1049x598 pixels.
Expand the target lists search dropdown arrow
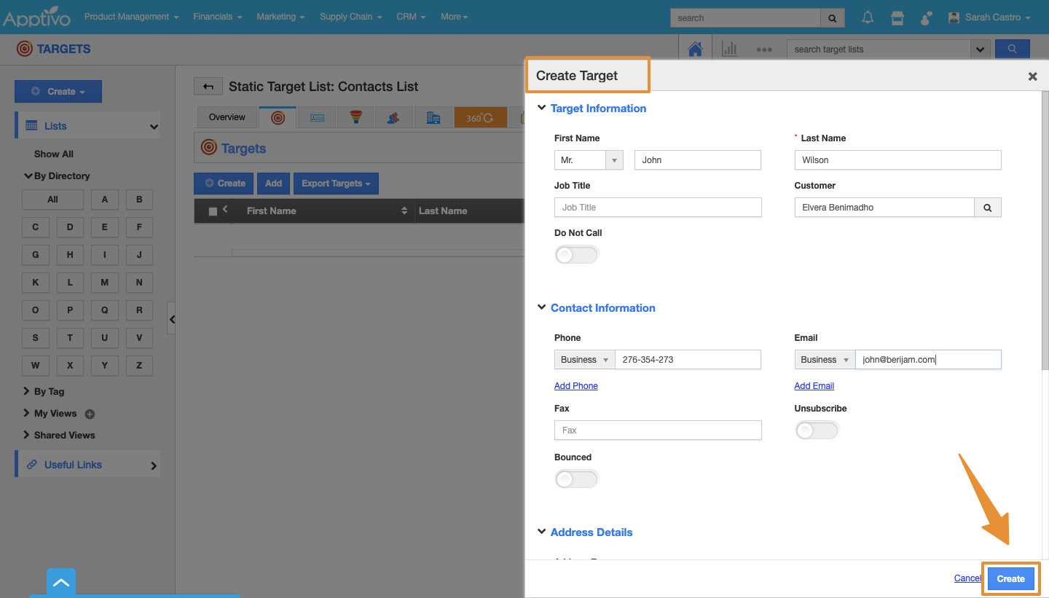tap(980, 49)
